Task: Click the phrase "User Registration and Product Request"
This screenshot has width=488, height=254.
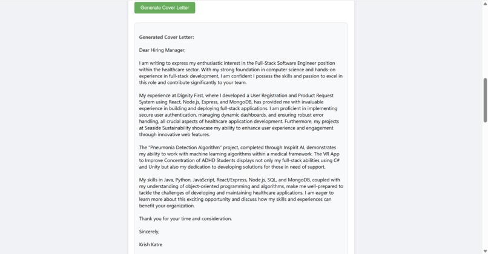Action: coord(292,96)
